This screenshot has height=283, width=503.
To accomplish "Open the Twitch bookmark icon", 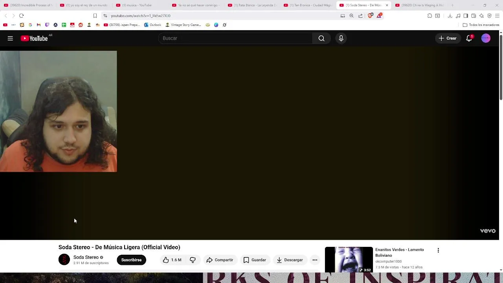I will [x=47, y=25].
